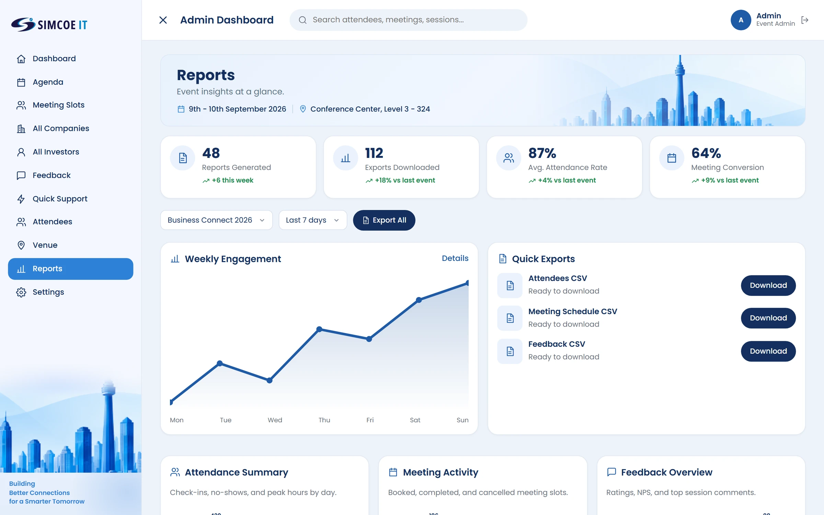The image size is (824, 515).
Task: Click the Attendees CSV file icon
Action: pyautogui.click(x=510, y=285)
